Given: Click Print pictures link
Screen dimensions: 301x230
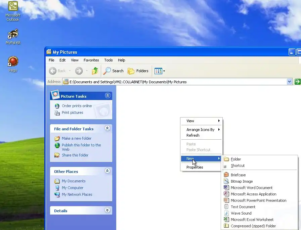Looking at the screenshot, I should tap(72, 112).
